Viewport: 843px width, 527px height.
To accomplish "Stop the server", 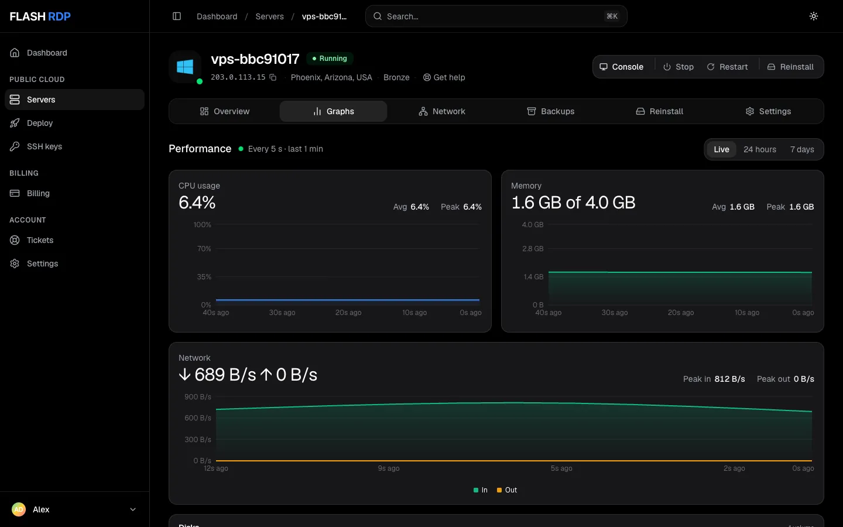I will pyautogui.click(x=678, y=67).
